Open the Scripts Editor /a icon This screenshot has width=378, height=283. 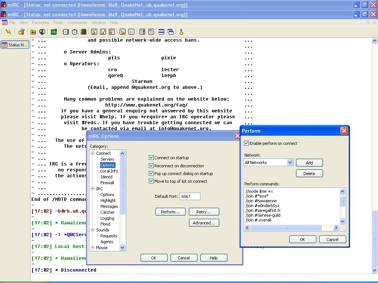pos(54,32)
